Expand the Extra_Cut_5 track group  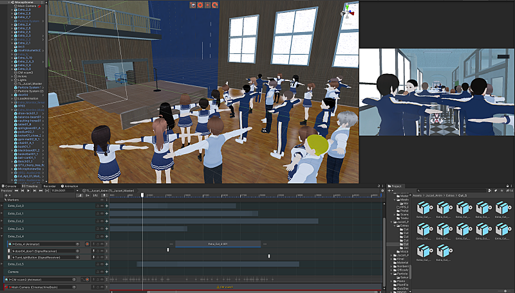click(2, 264)
